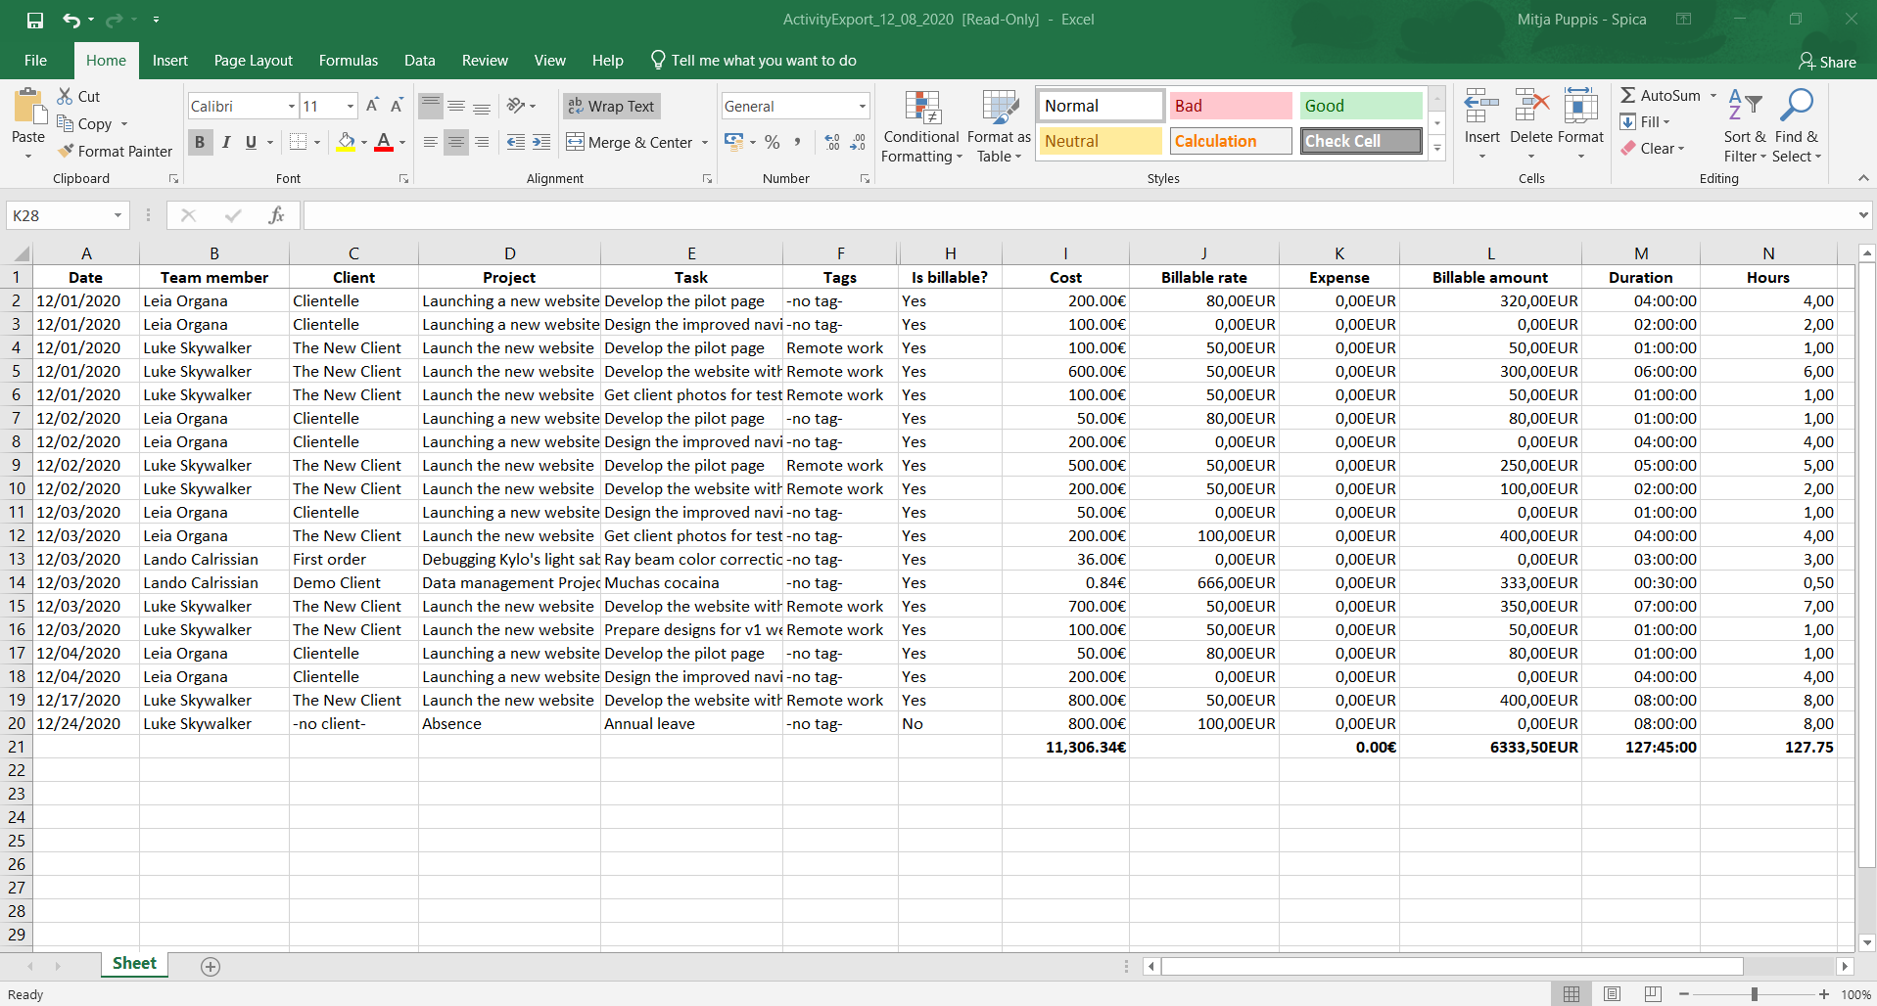Click the Share button
Image resolution: width=1877 pixels, height=1006 pixels.
coord(1827,62)
